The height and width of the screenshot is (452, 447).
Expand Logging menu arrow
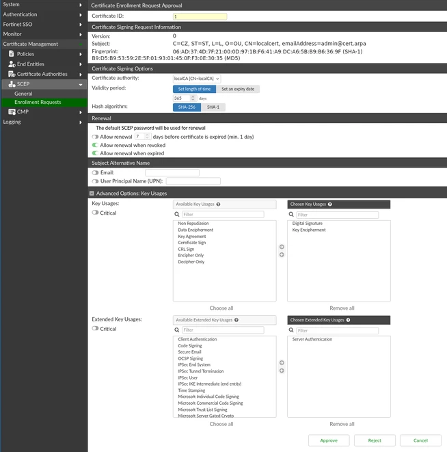point(81,122)
